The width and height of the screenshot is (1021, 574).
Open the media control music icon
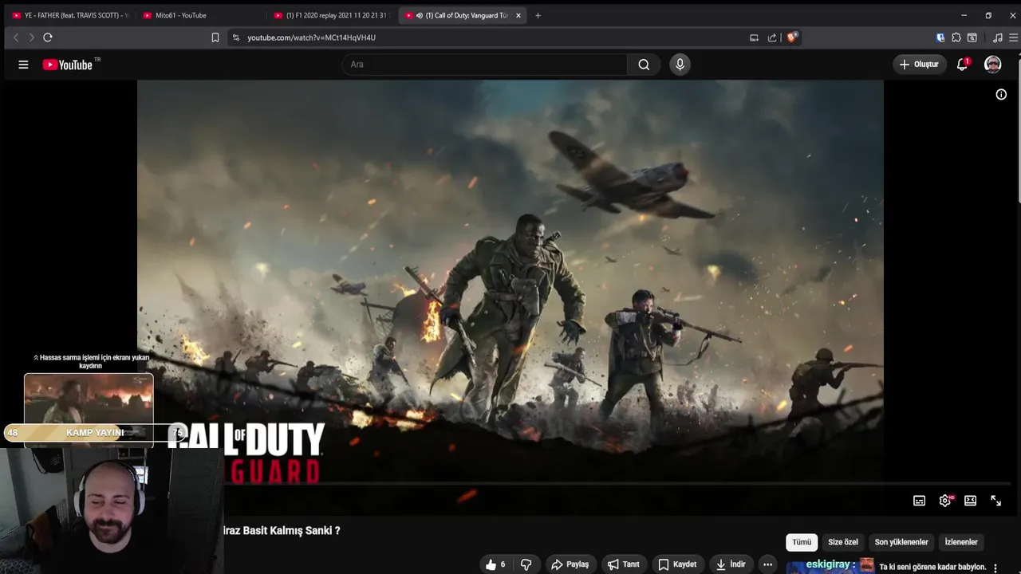[x=997, y=37]
